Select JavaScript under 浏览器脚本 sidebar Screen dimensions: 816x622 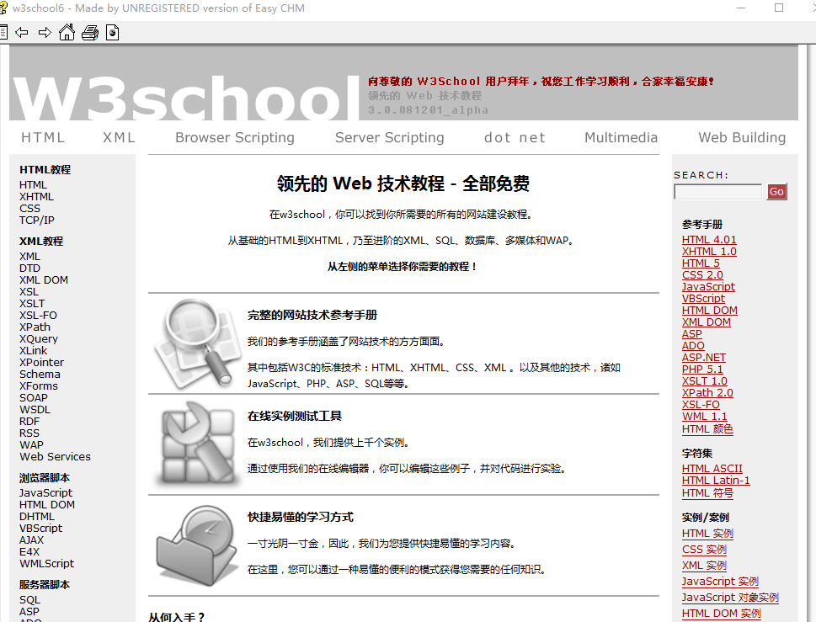click(45, 492)
